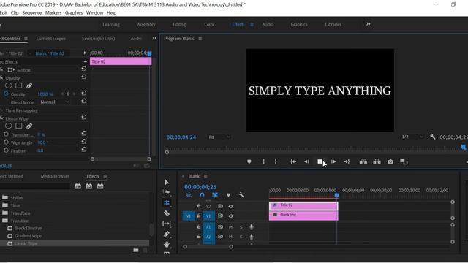This screenshot has width=468, height=263.
Task: Show more workspaces chevron
Action: click(x=369, y=24)
